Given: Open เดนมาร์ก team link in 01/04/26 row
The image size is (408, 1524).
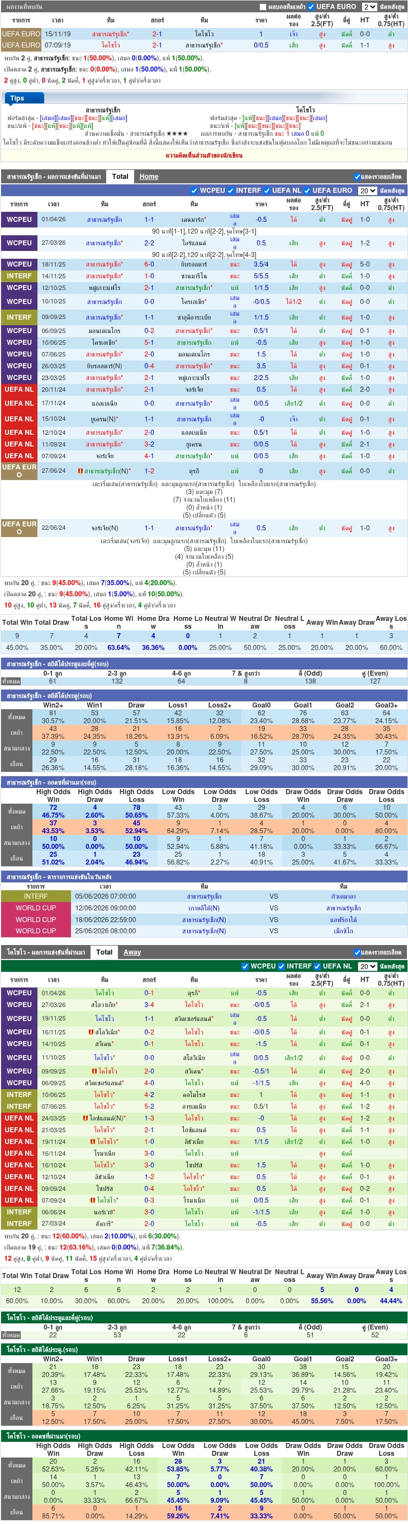Looking at the screenshot, I should click(x=193, y=220).
